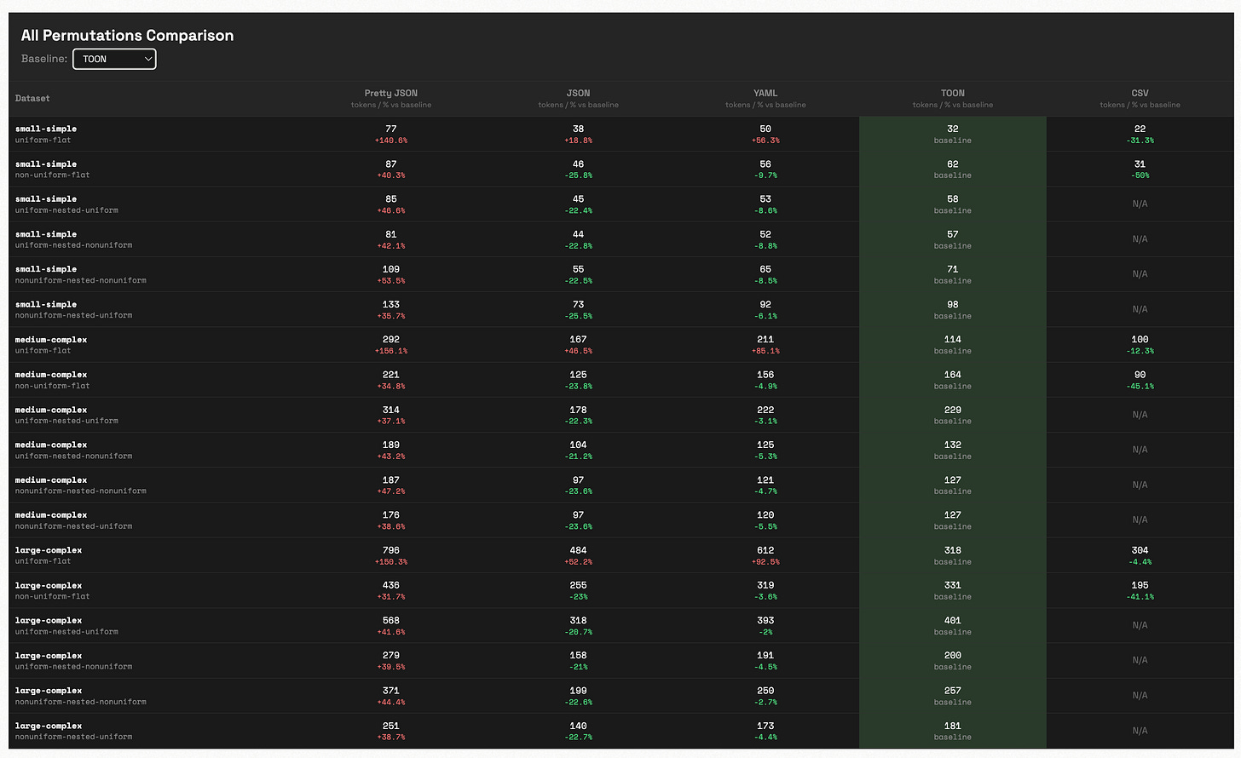The width and height of the screenshot is (1241, 758).
Task: Click the All Permutations Comparison heading
Action: pyautogui.click(x=127, y=35)
